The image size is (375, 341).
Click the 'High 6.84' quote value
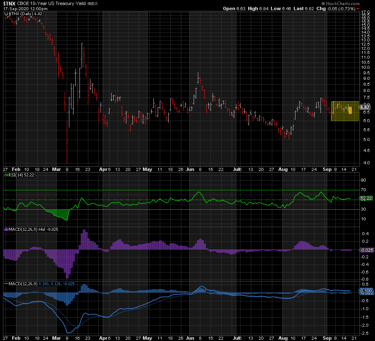[x=258, y=8]
